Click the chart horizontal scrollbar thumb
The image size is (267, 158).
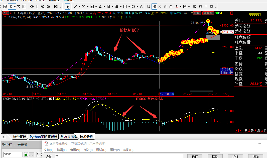point(201,91)
